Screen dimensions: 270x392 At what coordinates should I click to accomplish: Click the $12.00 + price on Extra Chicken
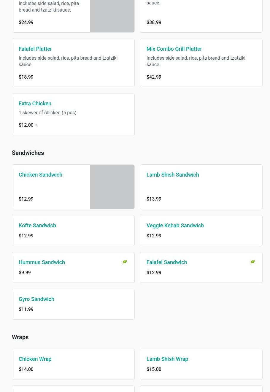[x=28, y=125]
